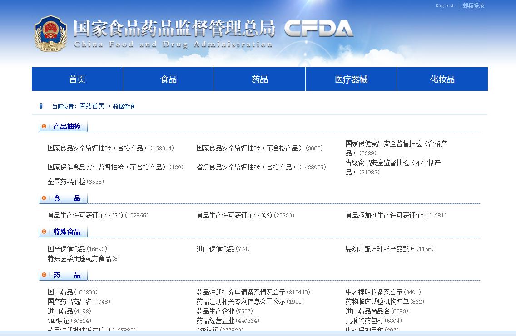
Task: Go to 网站首页 in breadcrumb
Action: (x=92, y=106)
